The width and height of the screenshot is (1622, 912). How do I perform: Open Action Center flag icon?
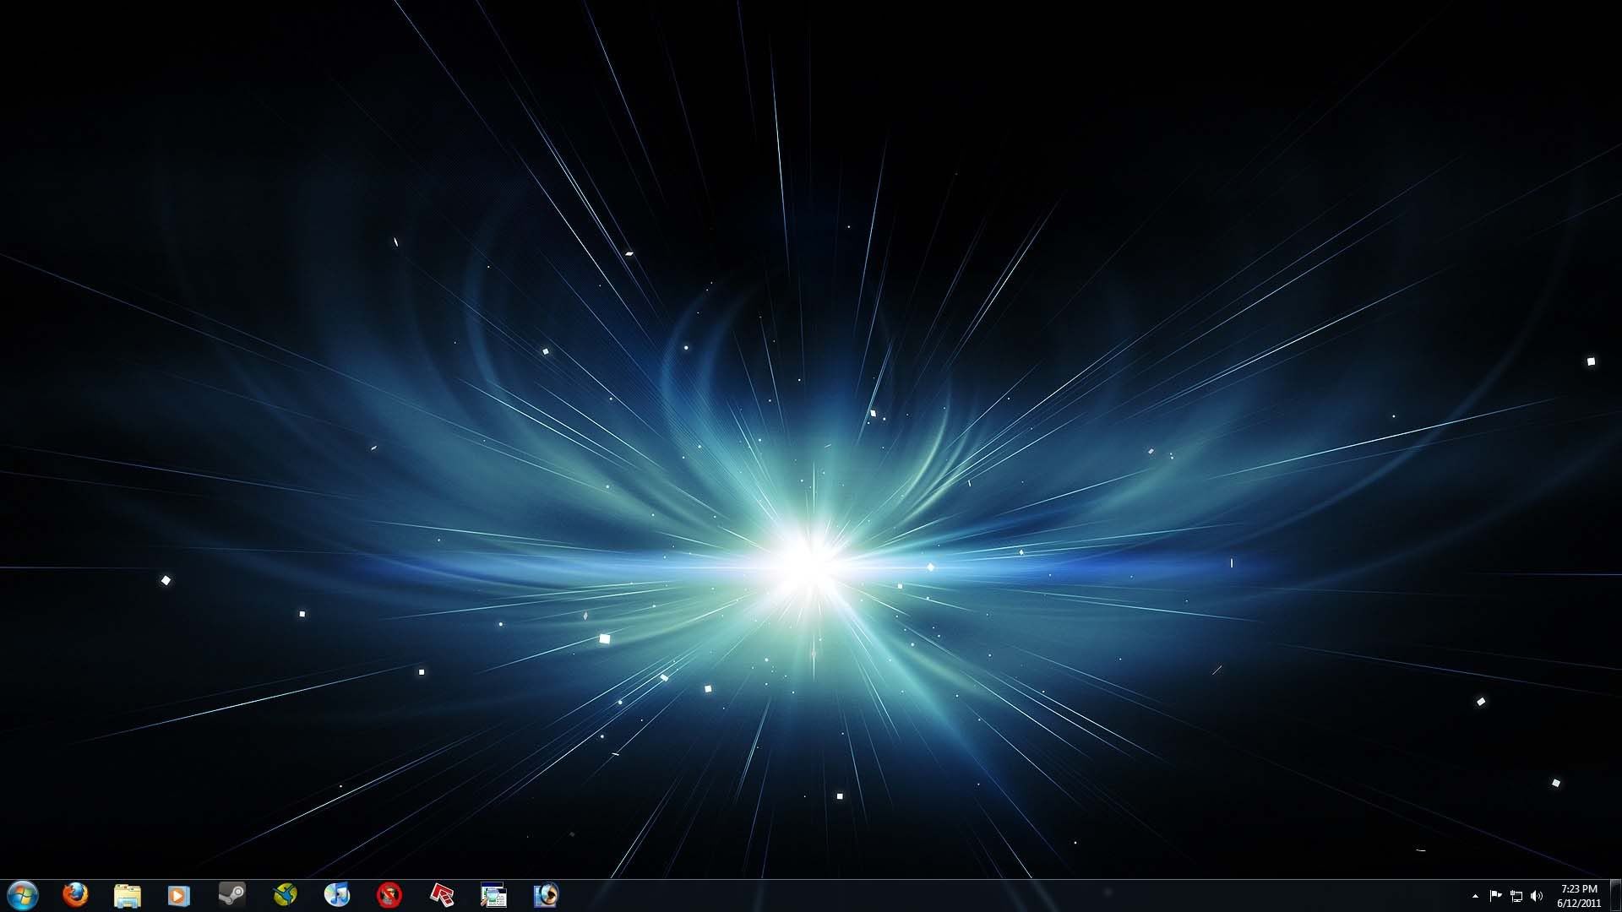tap(1495, 896)
